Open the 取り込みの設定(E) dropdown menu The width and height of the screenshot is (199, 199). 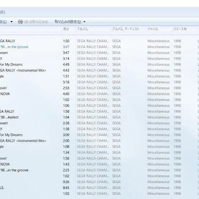70,22
